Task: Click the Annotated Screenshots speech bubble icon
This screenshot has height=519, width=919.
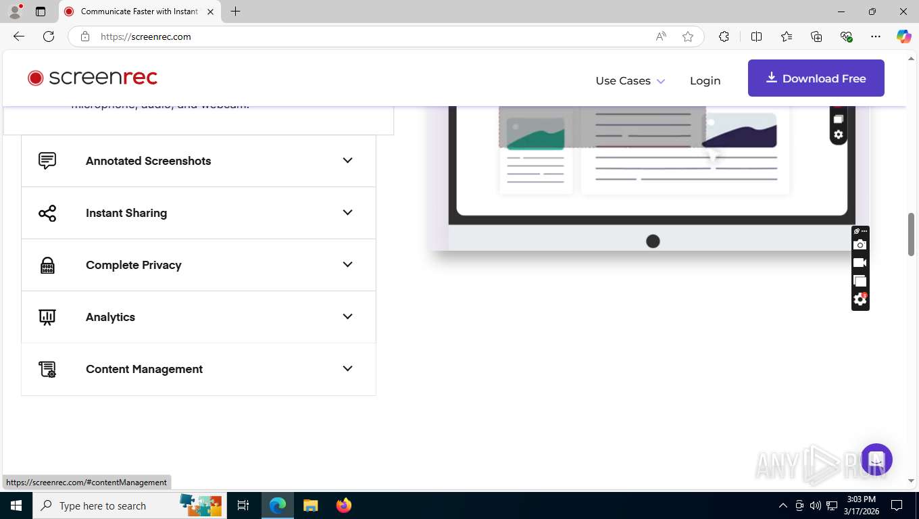Action: tap(47, 161)
